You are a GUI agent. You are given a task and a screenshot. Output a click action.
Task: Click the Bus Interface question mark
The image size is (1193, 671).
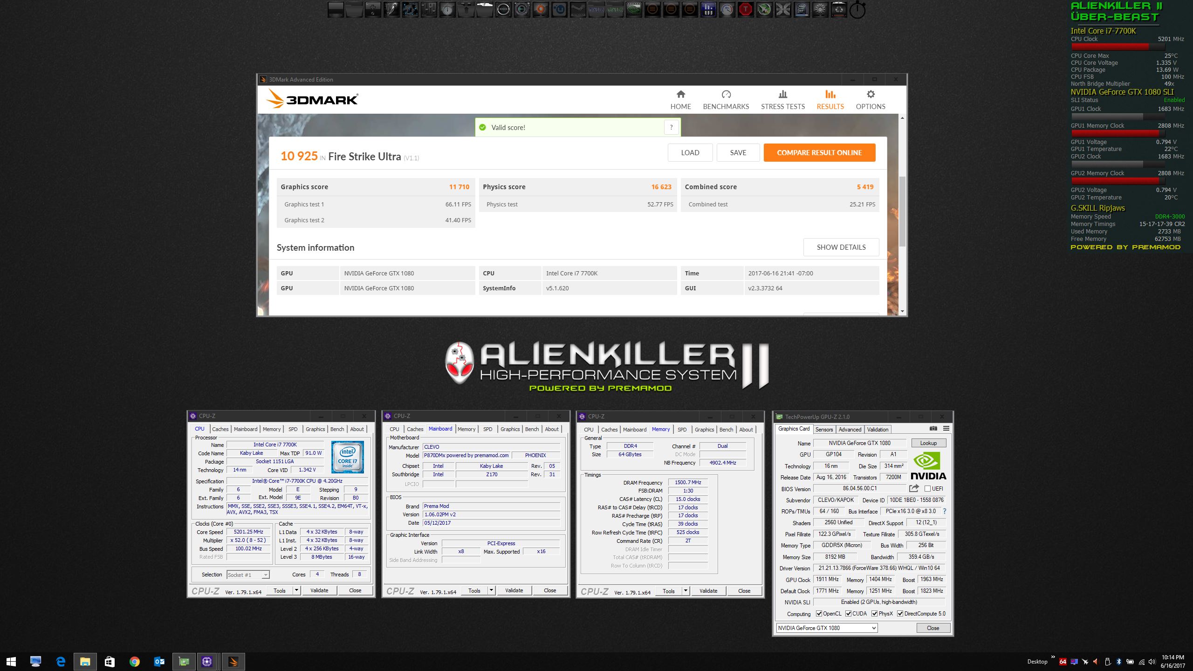944,511
